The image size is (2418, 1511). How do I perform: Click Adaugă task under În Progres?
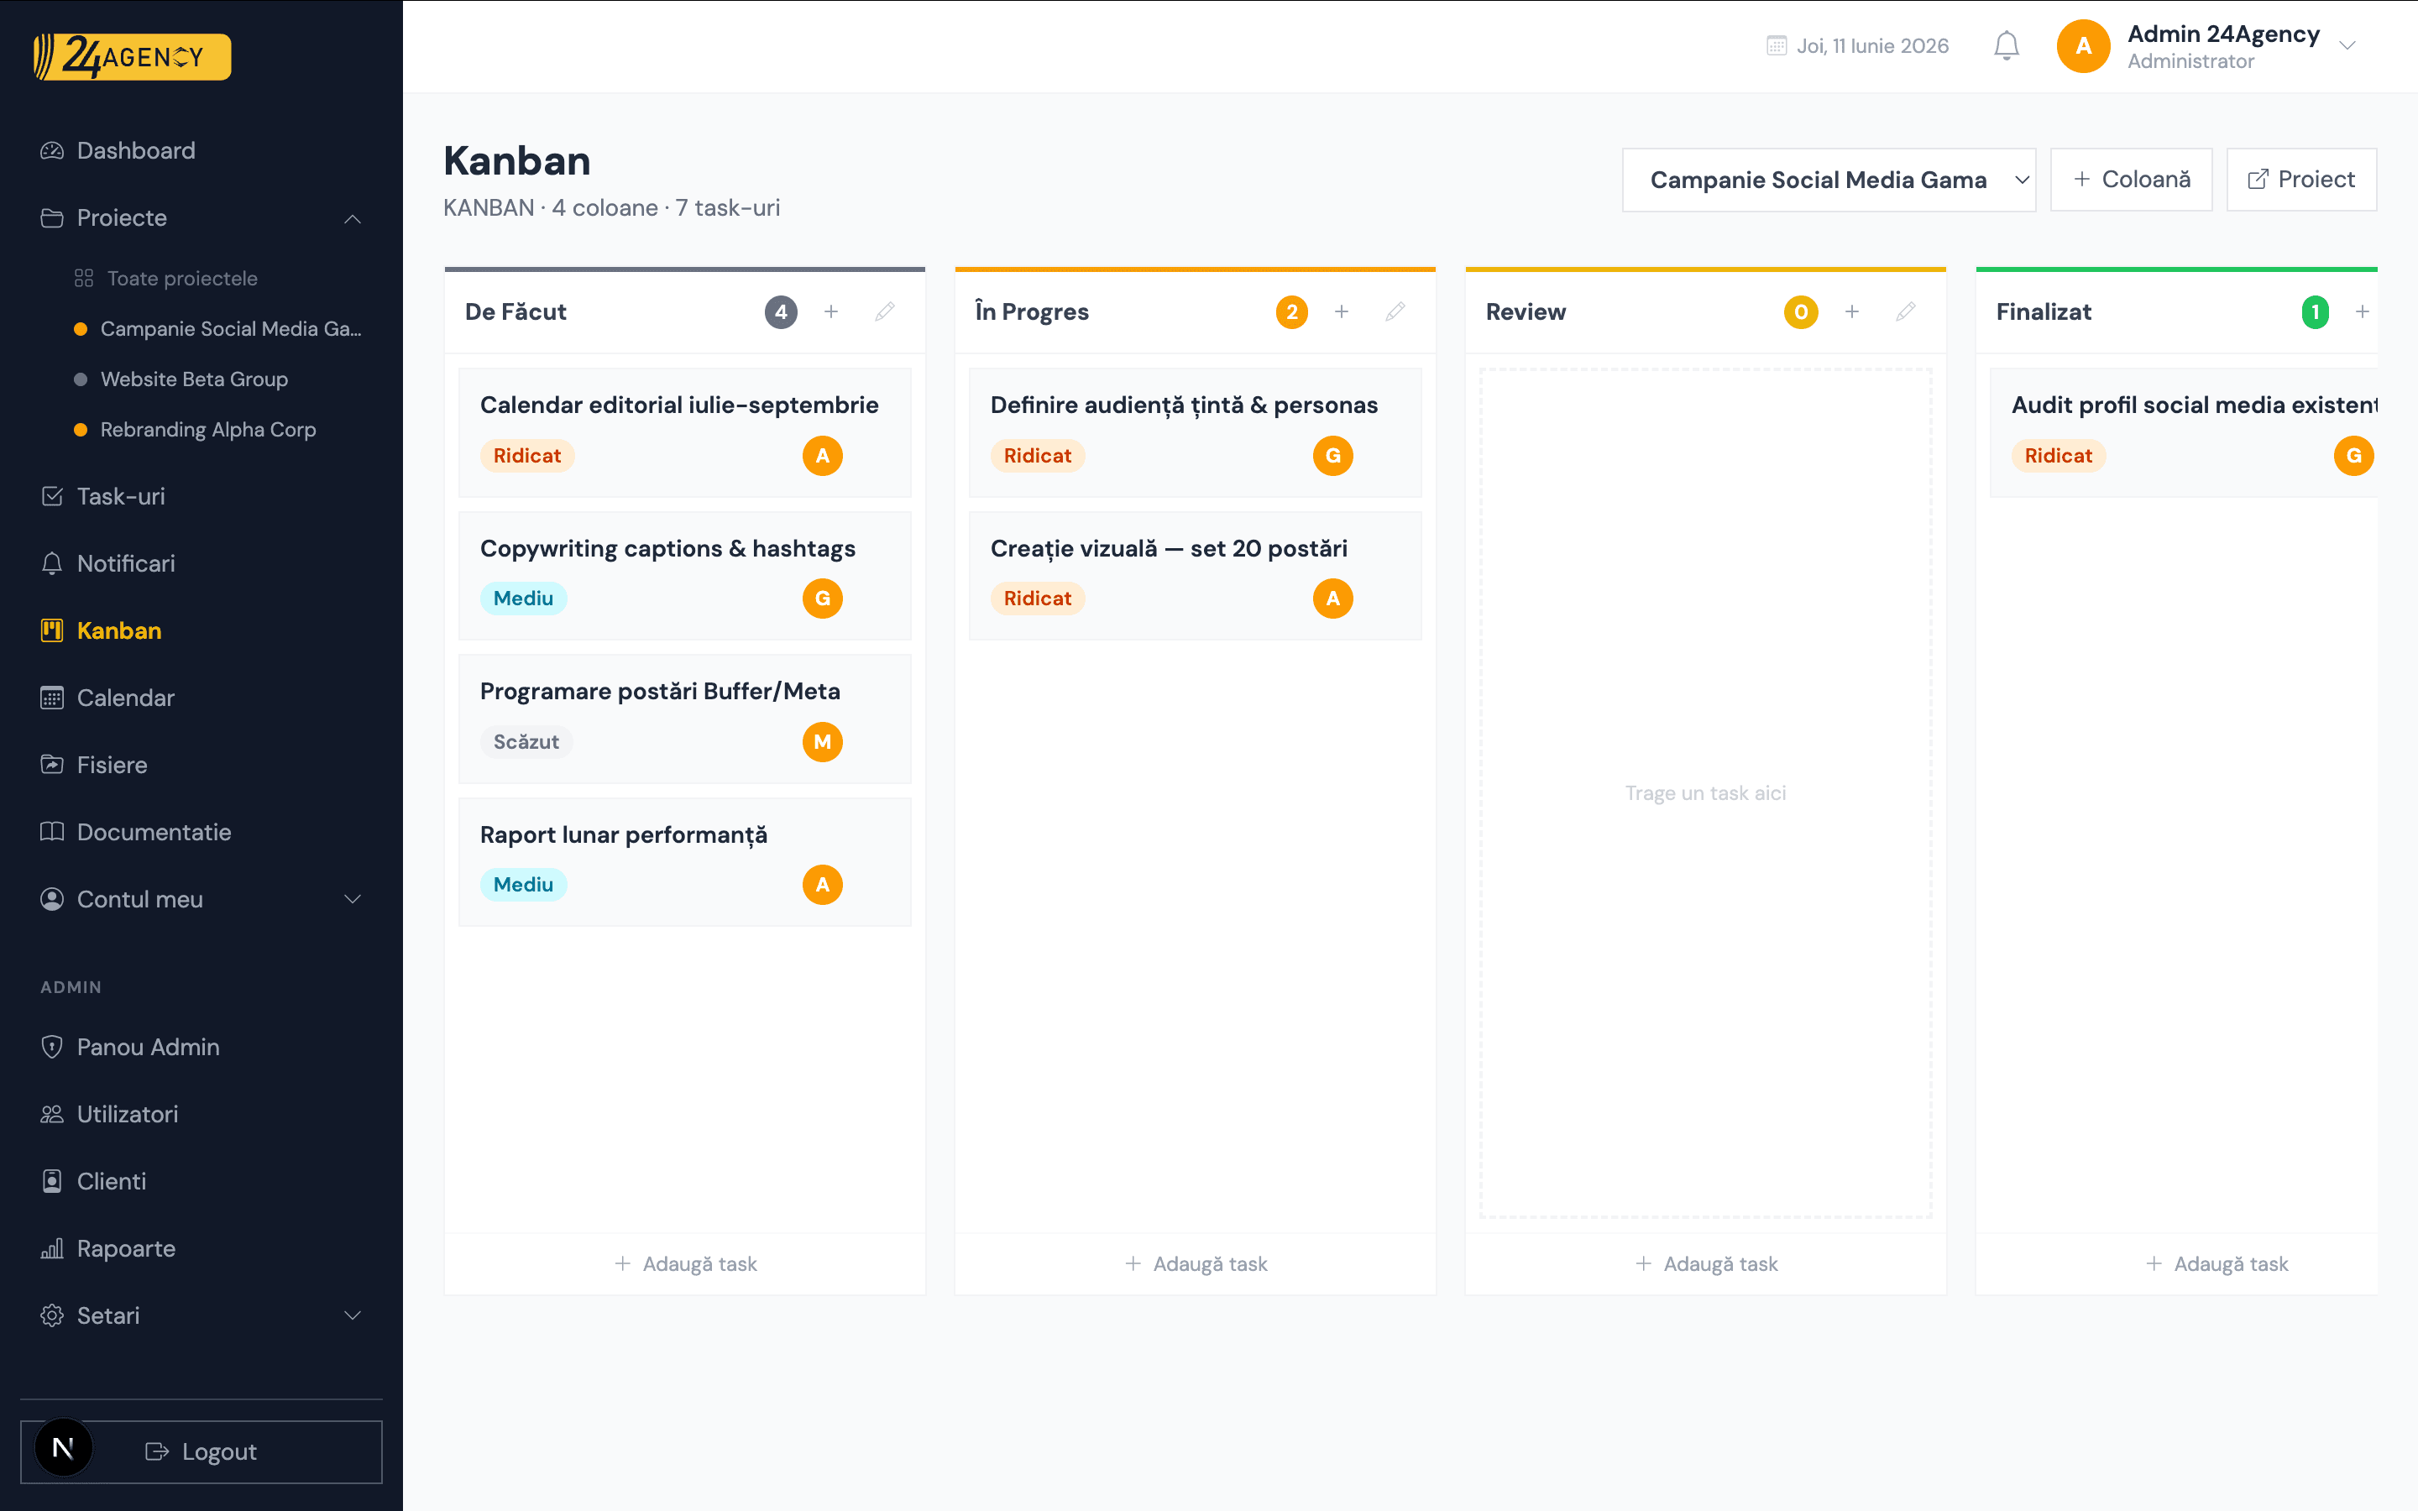1196,1264
